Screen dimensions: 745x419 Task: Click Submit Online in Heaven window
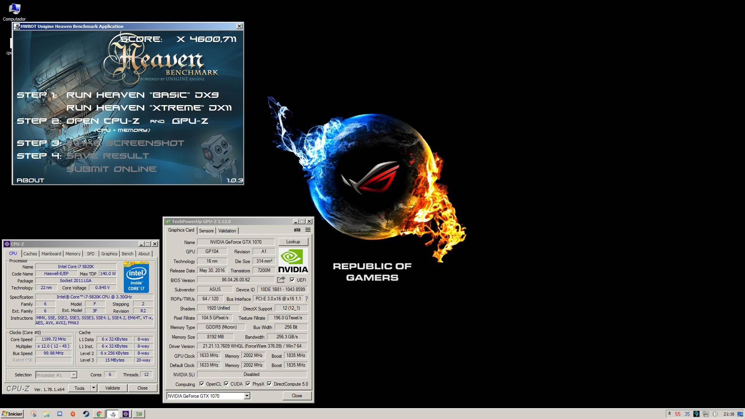(x=111, y=169)
